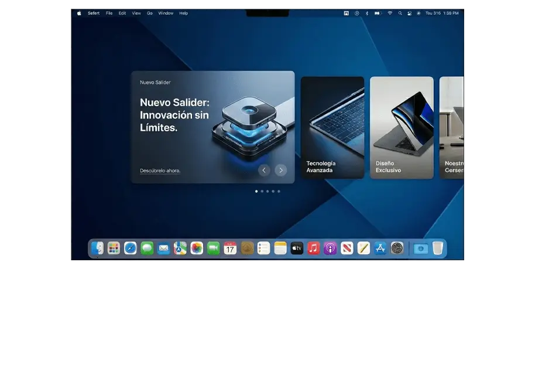Select the last carousel page dot

pos(279,191)
